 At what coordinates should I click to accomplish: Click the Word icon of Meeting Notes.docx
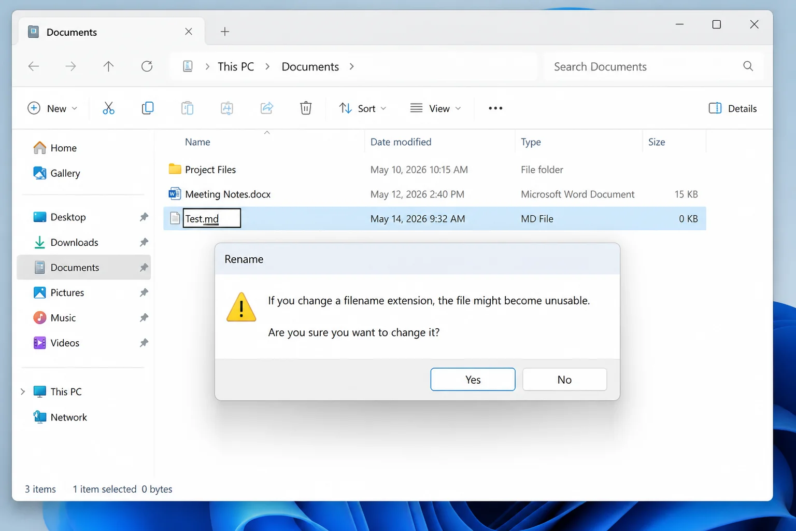(x=175, y=194)
